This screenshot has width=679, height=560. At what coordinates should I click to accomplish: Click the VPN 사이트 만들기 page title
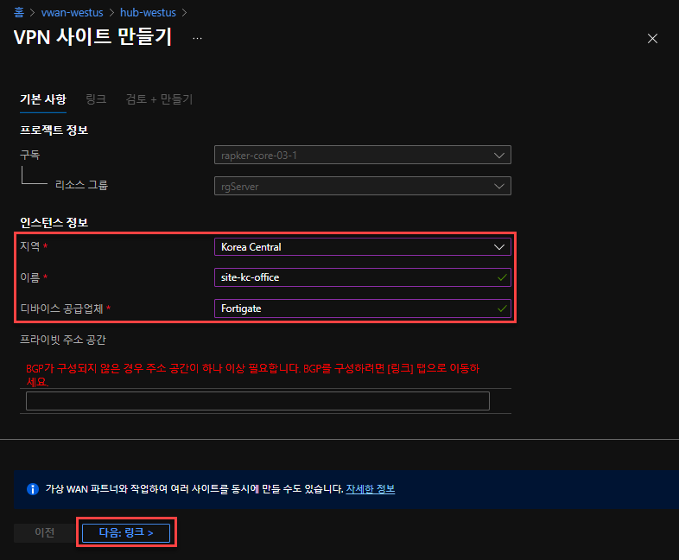[x=92, y=37]
